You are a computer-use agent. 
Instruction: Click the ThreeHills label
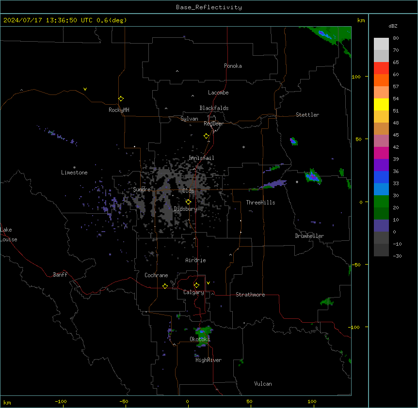260,203
